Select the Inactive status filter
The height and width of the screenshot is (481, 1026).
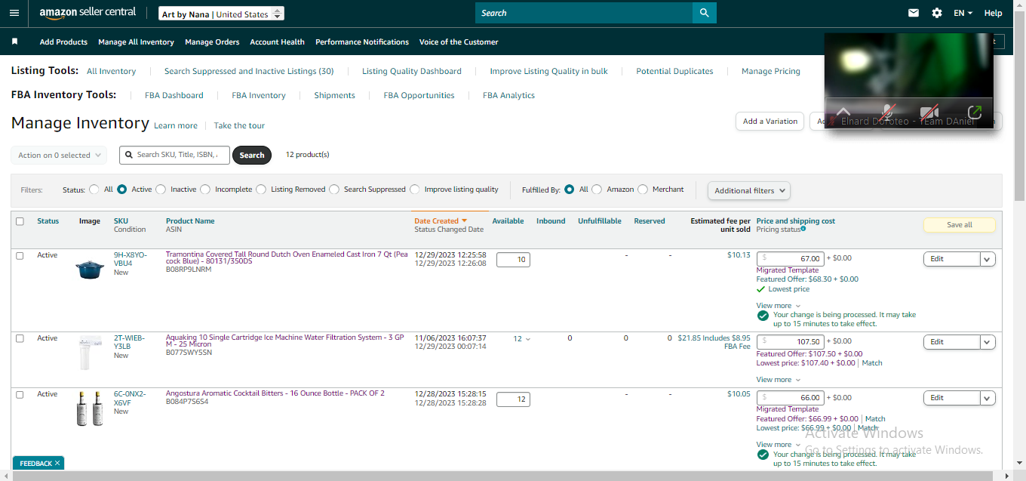click(x=161, y=190)
